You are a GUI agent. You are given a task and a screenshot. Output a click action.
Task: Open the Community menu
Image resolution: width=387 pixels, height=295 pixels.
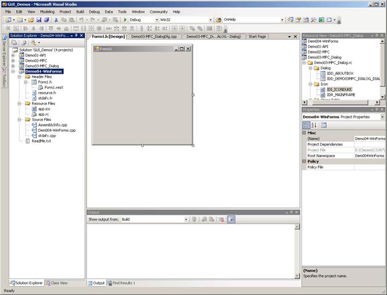click(159, 11)
